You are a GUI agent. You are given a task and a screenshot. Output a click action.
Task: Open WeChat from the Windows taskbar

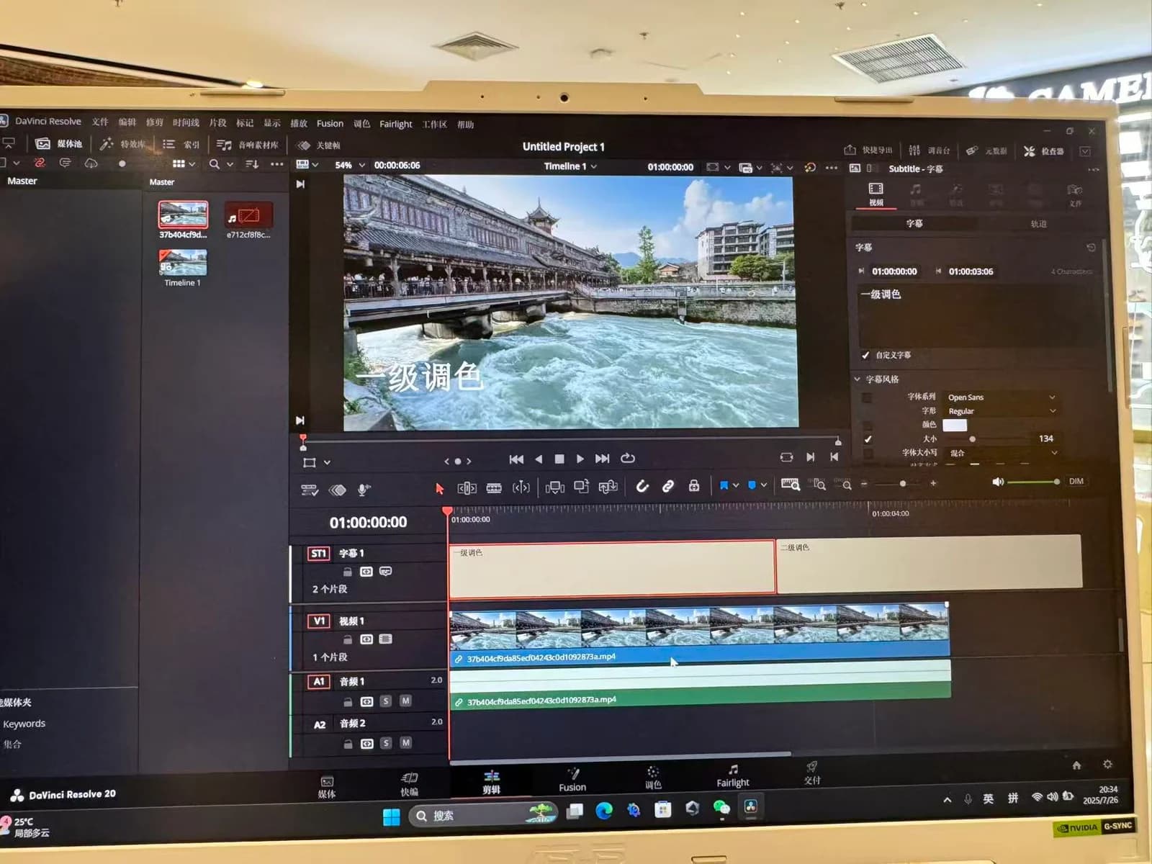721,809
